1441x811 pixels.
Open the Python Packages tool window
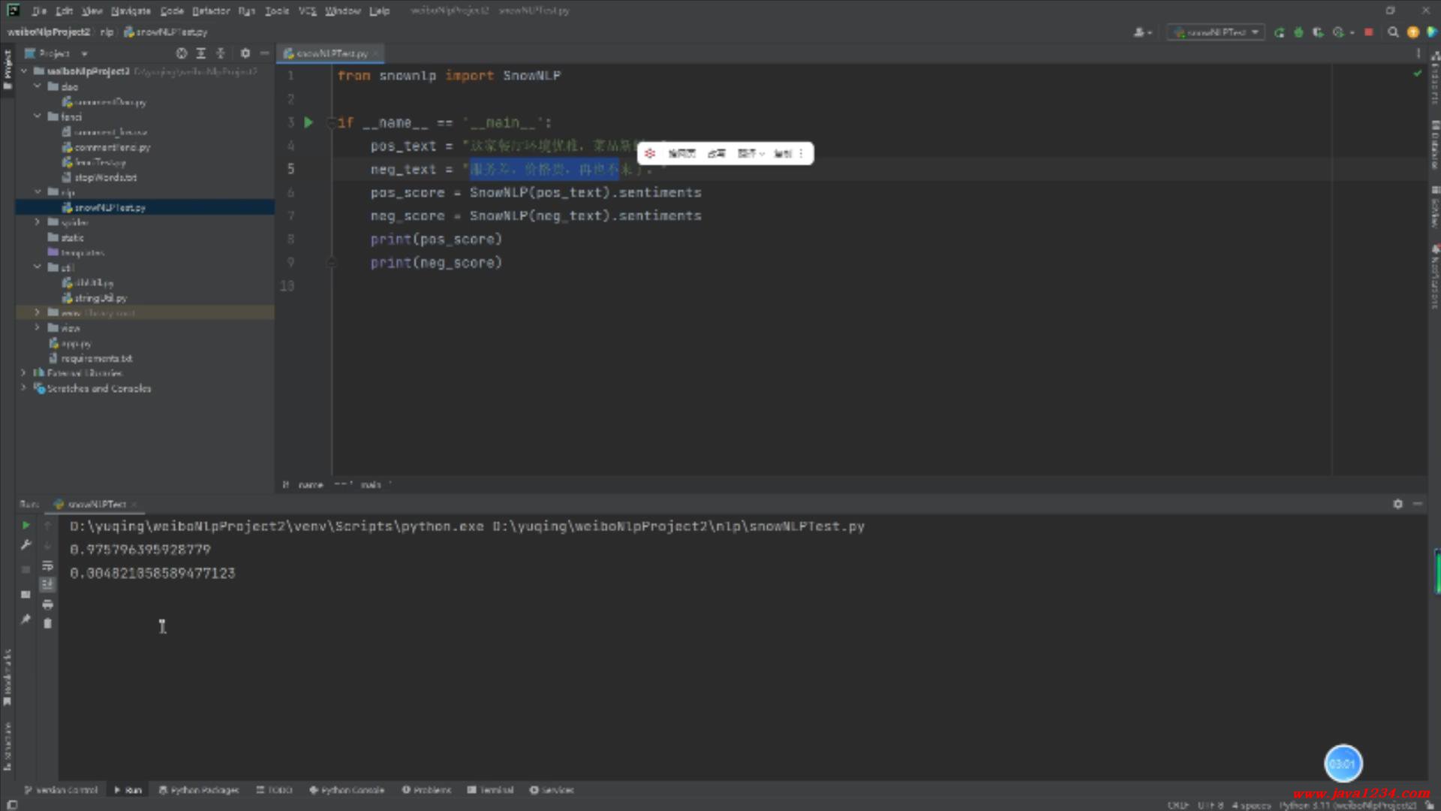coord(199,790)
